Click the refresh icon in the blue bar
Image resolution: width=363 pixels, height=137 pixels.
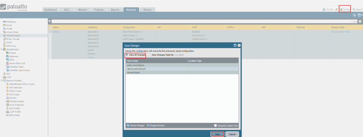354,15
